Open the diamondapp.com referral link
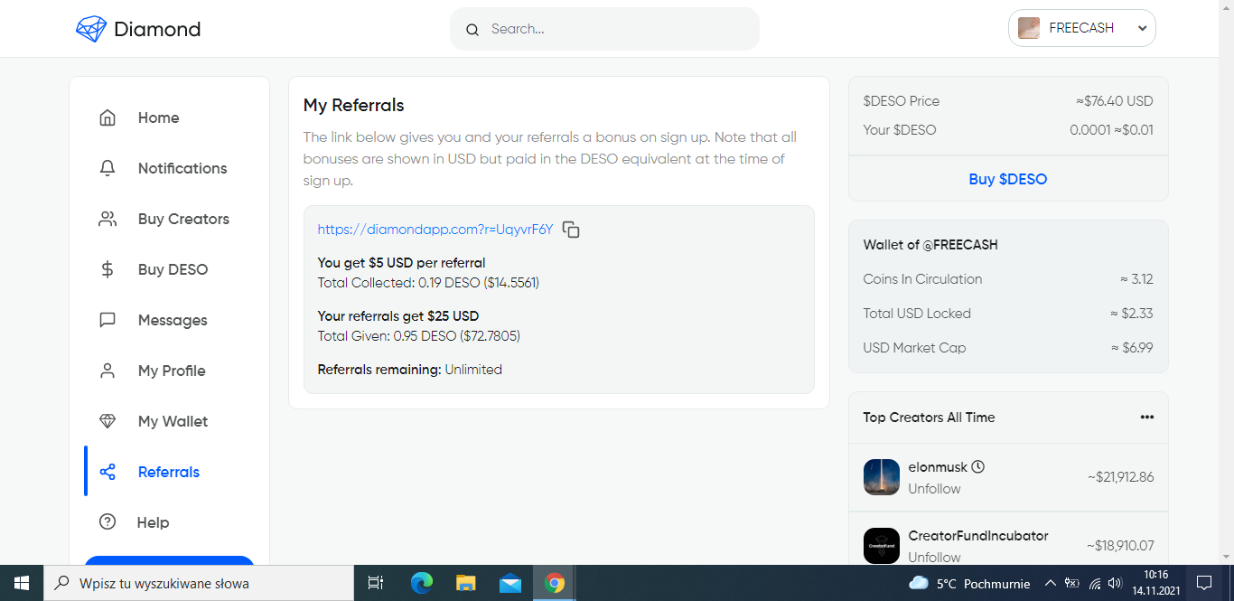Screen dimensions: 1234x601 pos(435,230)
